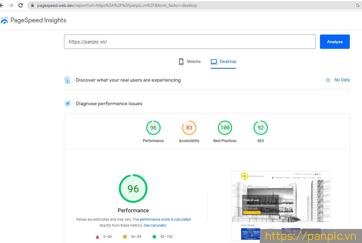Click the 'Performance' label under large gauge
Screen dimensions: 362x243
point(133,211)
